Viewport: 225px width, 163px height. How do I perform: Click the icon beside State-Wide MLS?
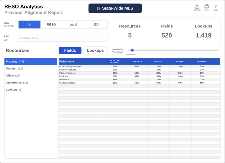[99, 8]
